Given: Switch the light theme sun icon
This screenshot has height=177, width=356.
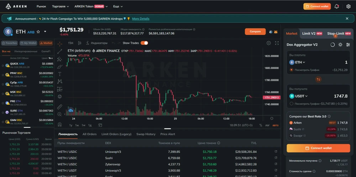Looking at the screenshot, I should 340,45.
